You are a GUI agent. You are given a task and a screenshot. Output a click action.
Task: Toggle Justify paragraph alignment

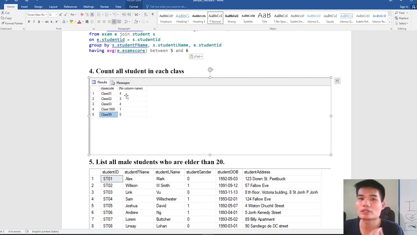click(x=114, y=22)
